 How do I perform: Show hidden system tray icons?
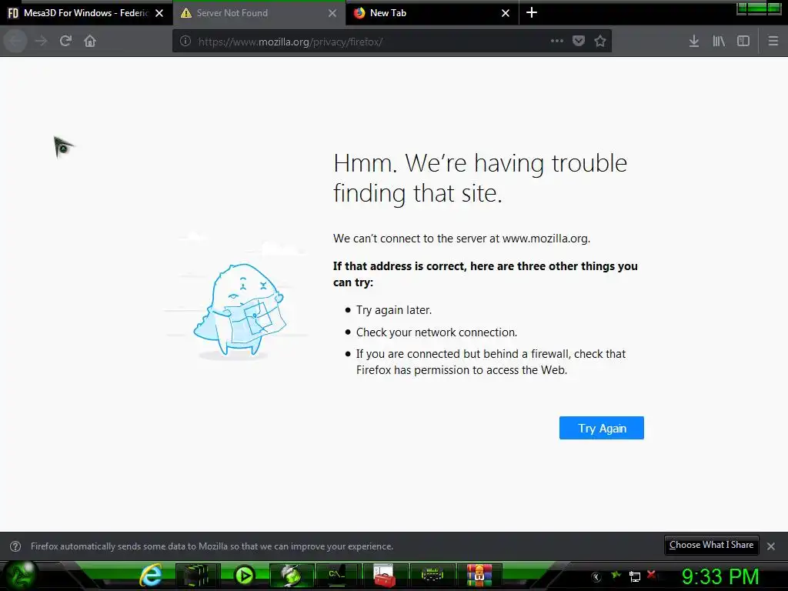[x=596, y=577]
